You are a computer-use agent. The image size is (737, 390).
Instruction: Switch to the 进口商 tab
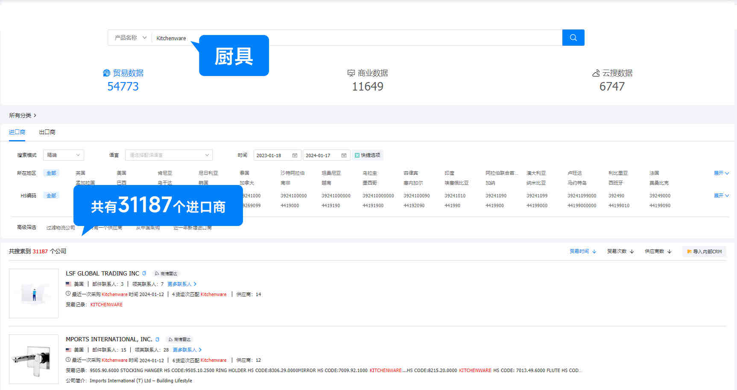pyautogui.click(x=17, y=132)
